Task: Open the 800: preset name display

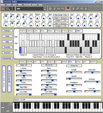Action: click(30, 9)
